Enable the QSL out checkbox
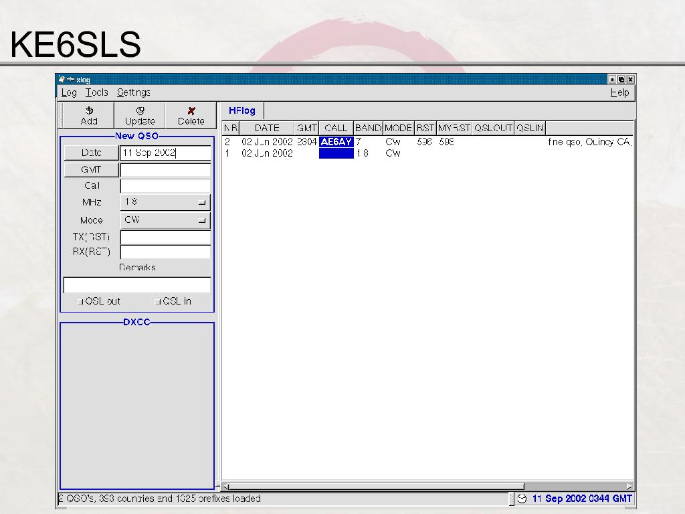Viewport: 685px width, 514px height. (x=80, y=302)
